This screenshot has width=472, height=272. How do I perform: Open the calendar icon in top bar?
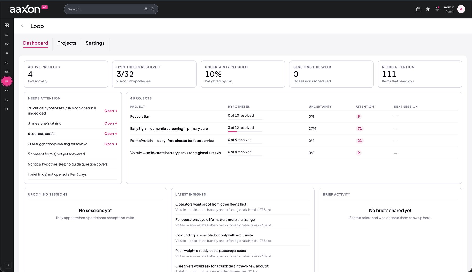tap(418, 9)
